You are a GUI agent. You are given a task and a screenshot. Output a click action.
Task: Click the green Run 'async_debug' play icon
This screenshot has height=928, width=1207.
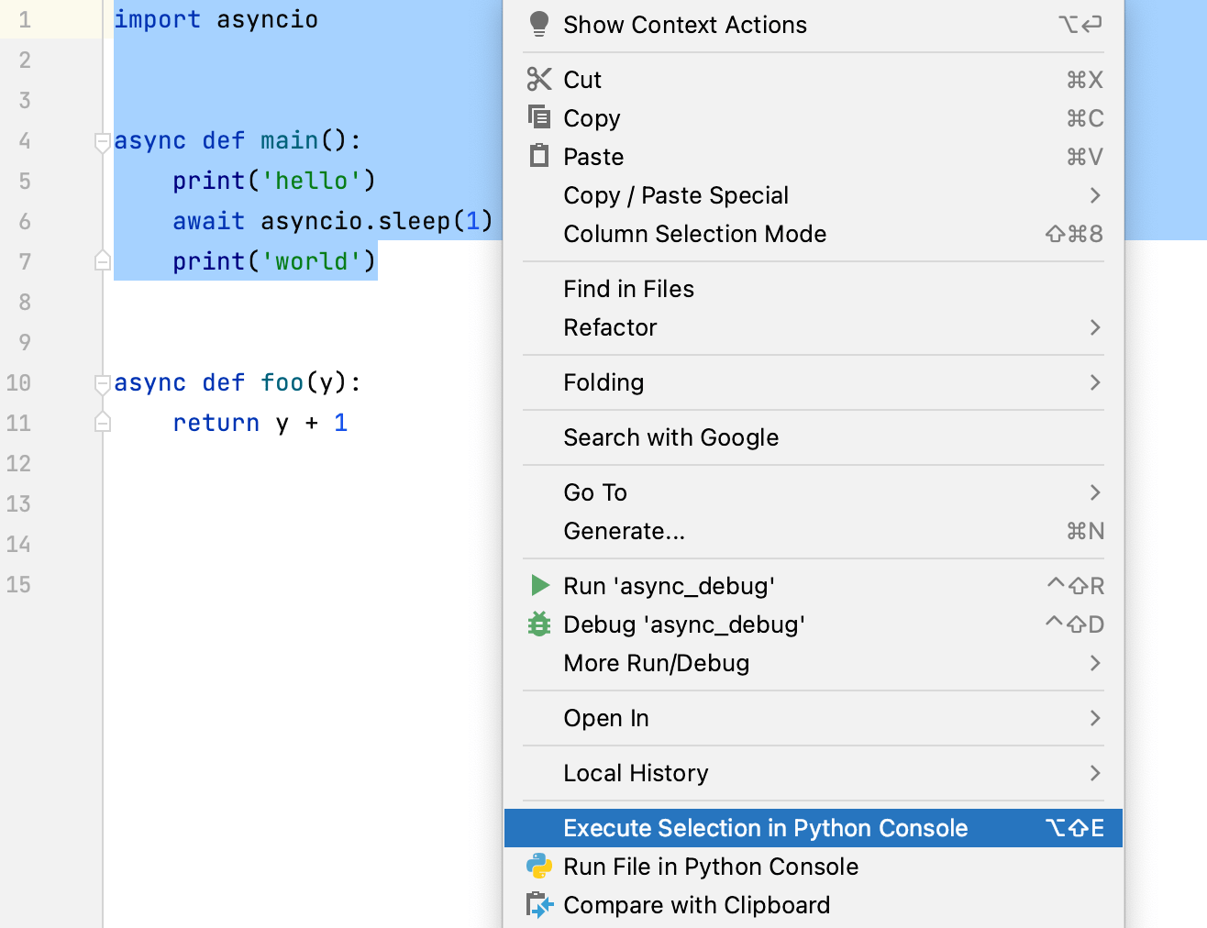pos(540,585)
